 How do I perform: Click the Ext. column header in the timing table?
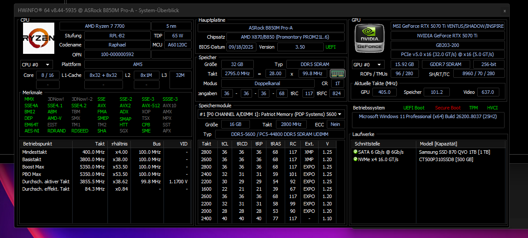pos(309,144)
